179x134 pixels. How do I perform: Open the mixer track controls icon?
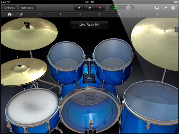click(x=157, y=8)
